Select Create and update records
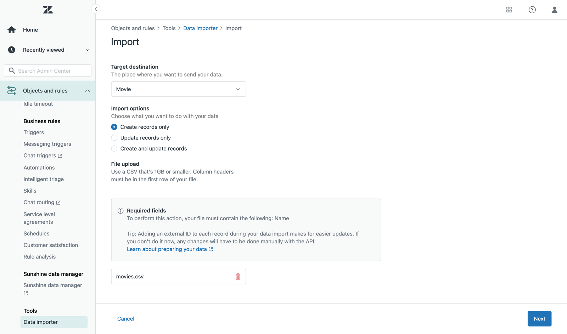This screenshot has height=334, width=567. click(114, 148)
